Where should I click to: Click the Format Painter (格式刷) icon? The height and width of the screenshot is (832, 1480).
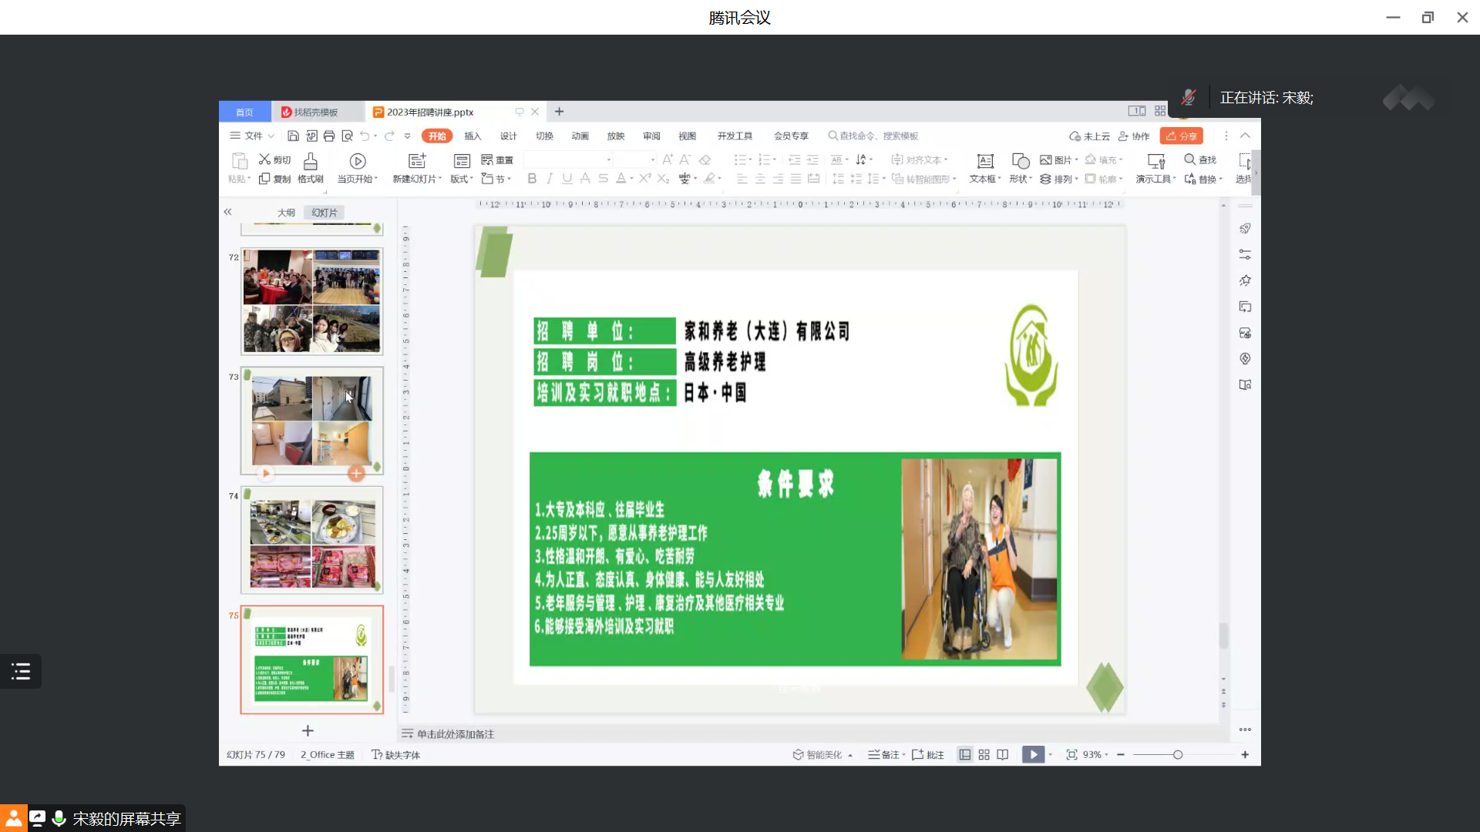tap(310, 161)
